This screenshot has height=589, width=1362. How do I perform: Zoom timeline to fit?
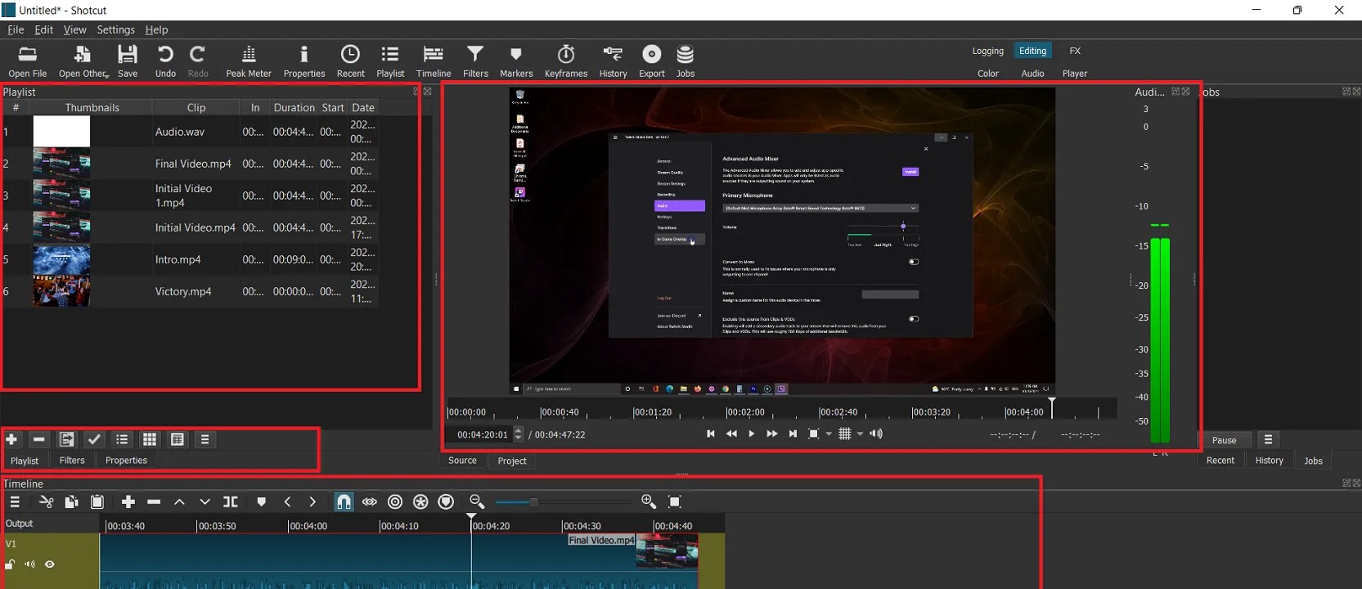[x=675, y=501]
